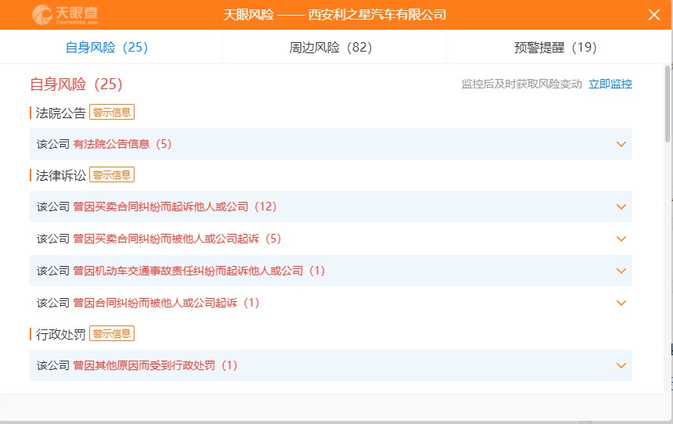Click the 法院公告 section heading
673x424 pixels.
point(60,113)
